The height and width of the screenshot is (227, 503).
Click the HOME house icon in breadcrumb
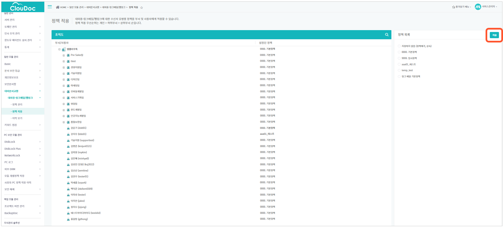pyautogui.click(x=58, y=7)
